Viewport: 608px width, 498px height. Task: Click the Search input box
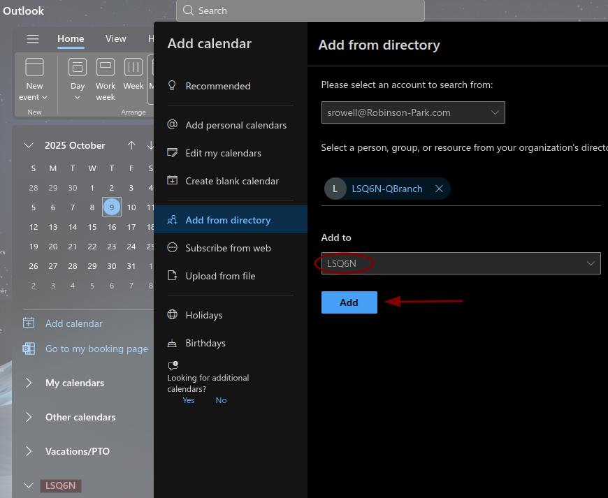(301, 10)
